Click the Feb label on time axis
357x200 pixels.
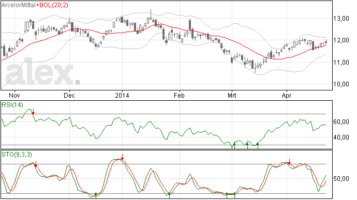tap(179, 96)
